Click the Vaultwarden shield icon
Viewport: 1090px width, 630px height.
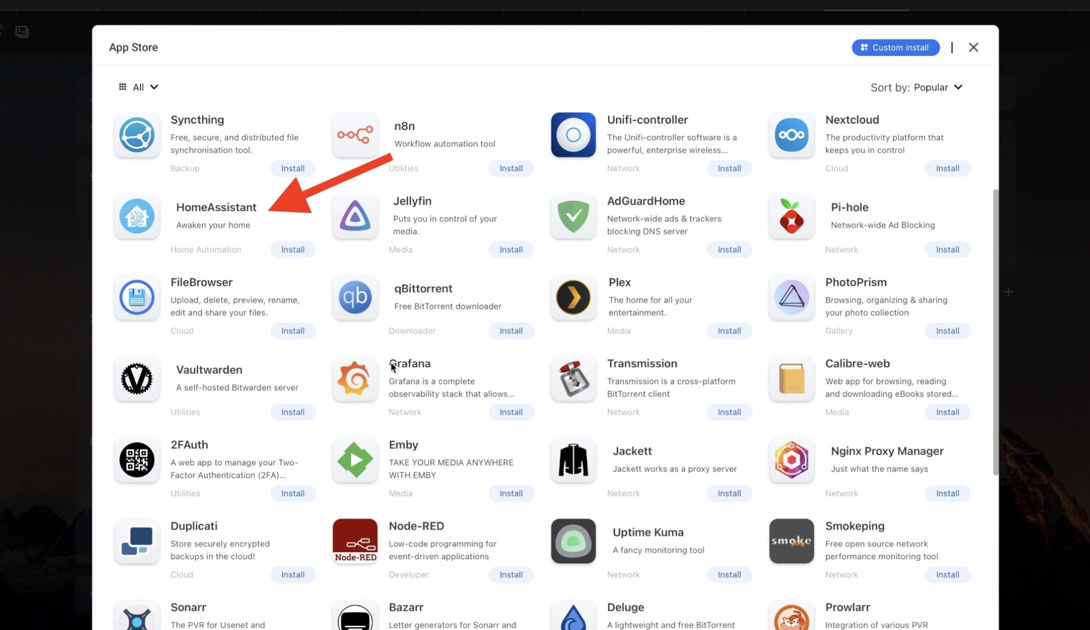click(137, 379)
